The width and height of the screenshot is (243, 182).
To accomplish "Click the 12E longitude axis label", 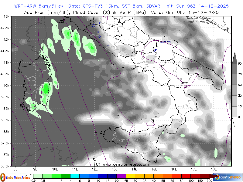I will [x=95, y=169].
